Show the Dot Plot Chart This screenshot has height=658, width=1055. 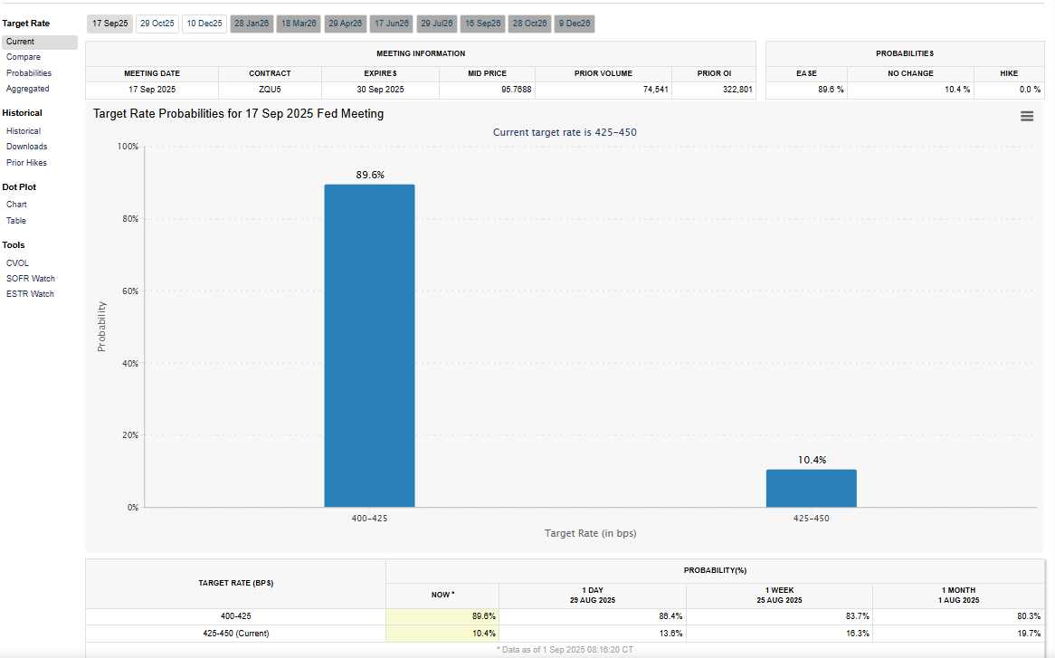point(16,205)
